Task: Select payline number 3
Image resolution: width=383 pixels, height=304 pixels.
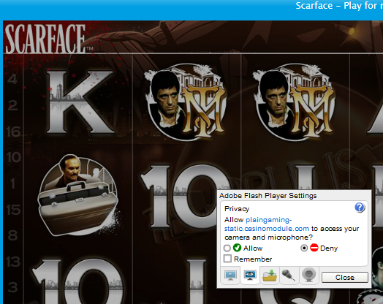Action: [x=12, y=287]
